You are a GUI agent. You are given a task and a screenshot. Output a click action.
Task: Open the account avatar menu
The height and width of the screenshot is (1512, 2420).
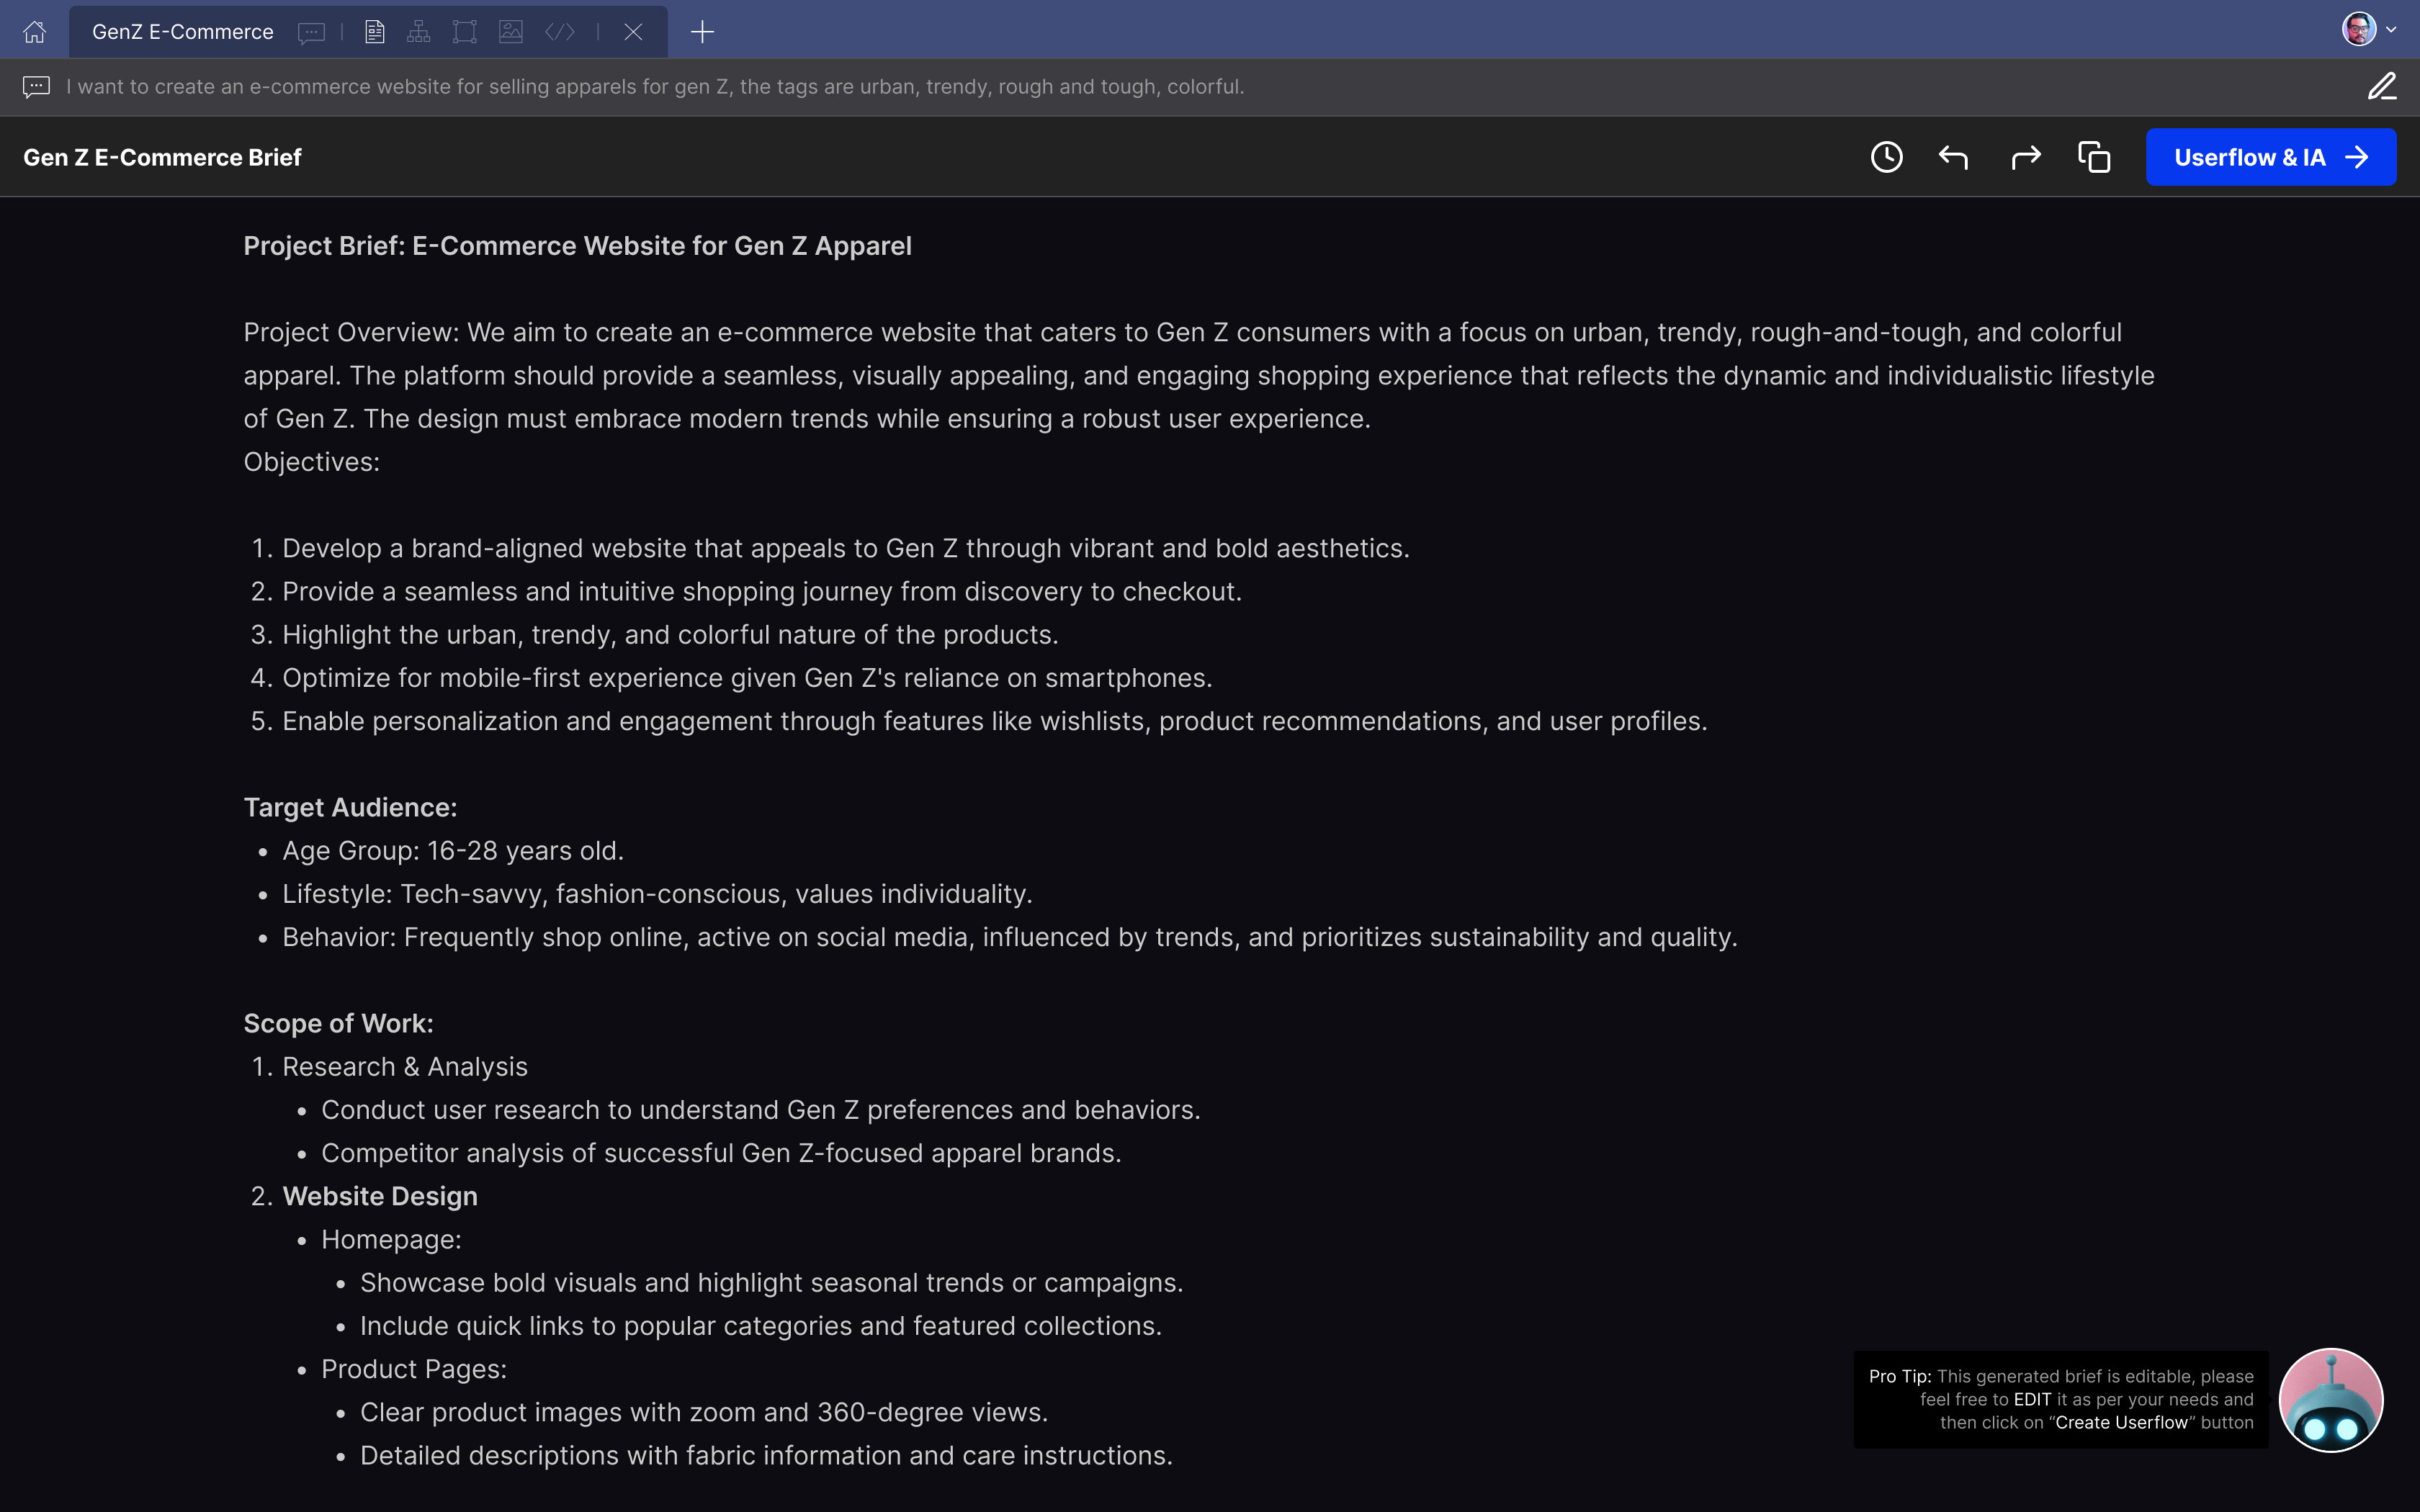pos(2358,30)
